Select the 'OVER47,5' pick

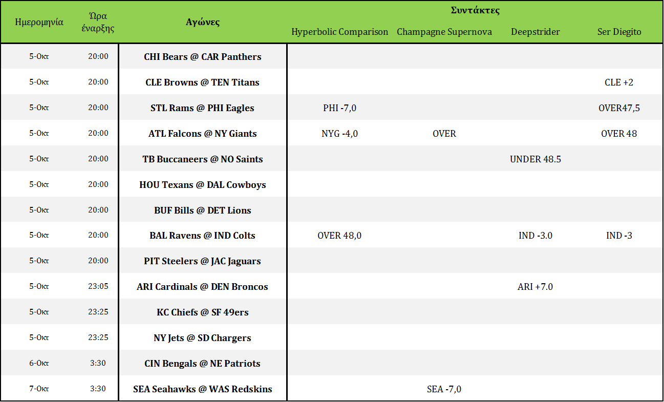(619, 108)
